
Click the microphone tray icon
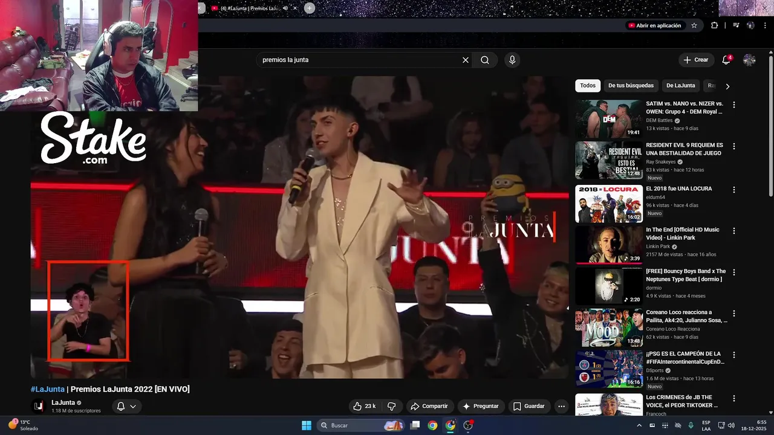[x=691, y=425]
